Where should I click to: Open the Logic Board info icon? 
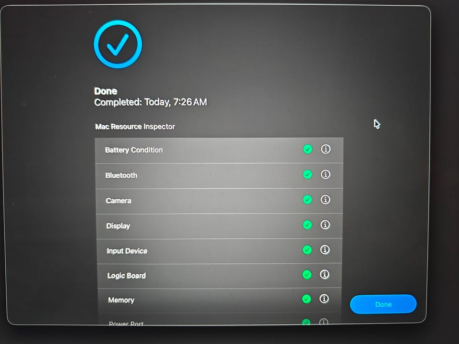pos(324,274)
